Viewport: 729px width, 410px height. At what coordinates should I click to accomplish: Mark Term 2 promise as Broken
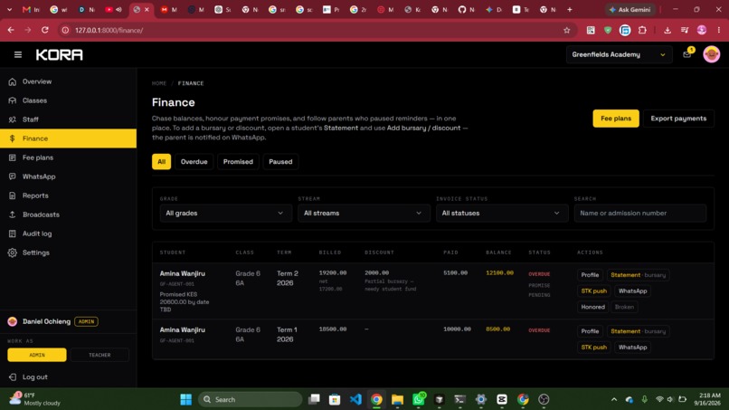pyautogui.click(x=624, y=307)
